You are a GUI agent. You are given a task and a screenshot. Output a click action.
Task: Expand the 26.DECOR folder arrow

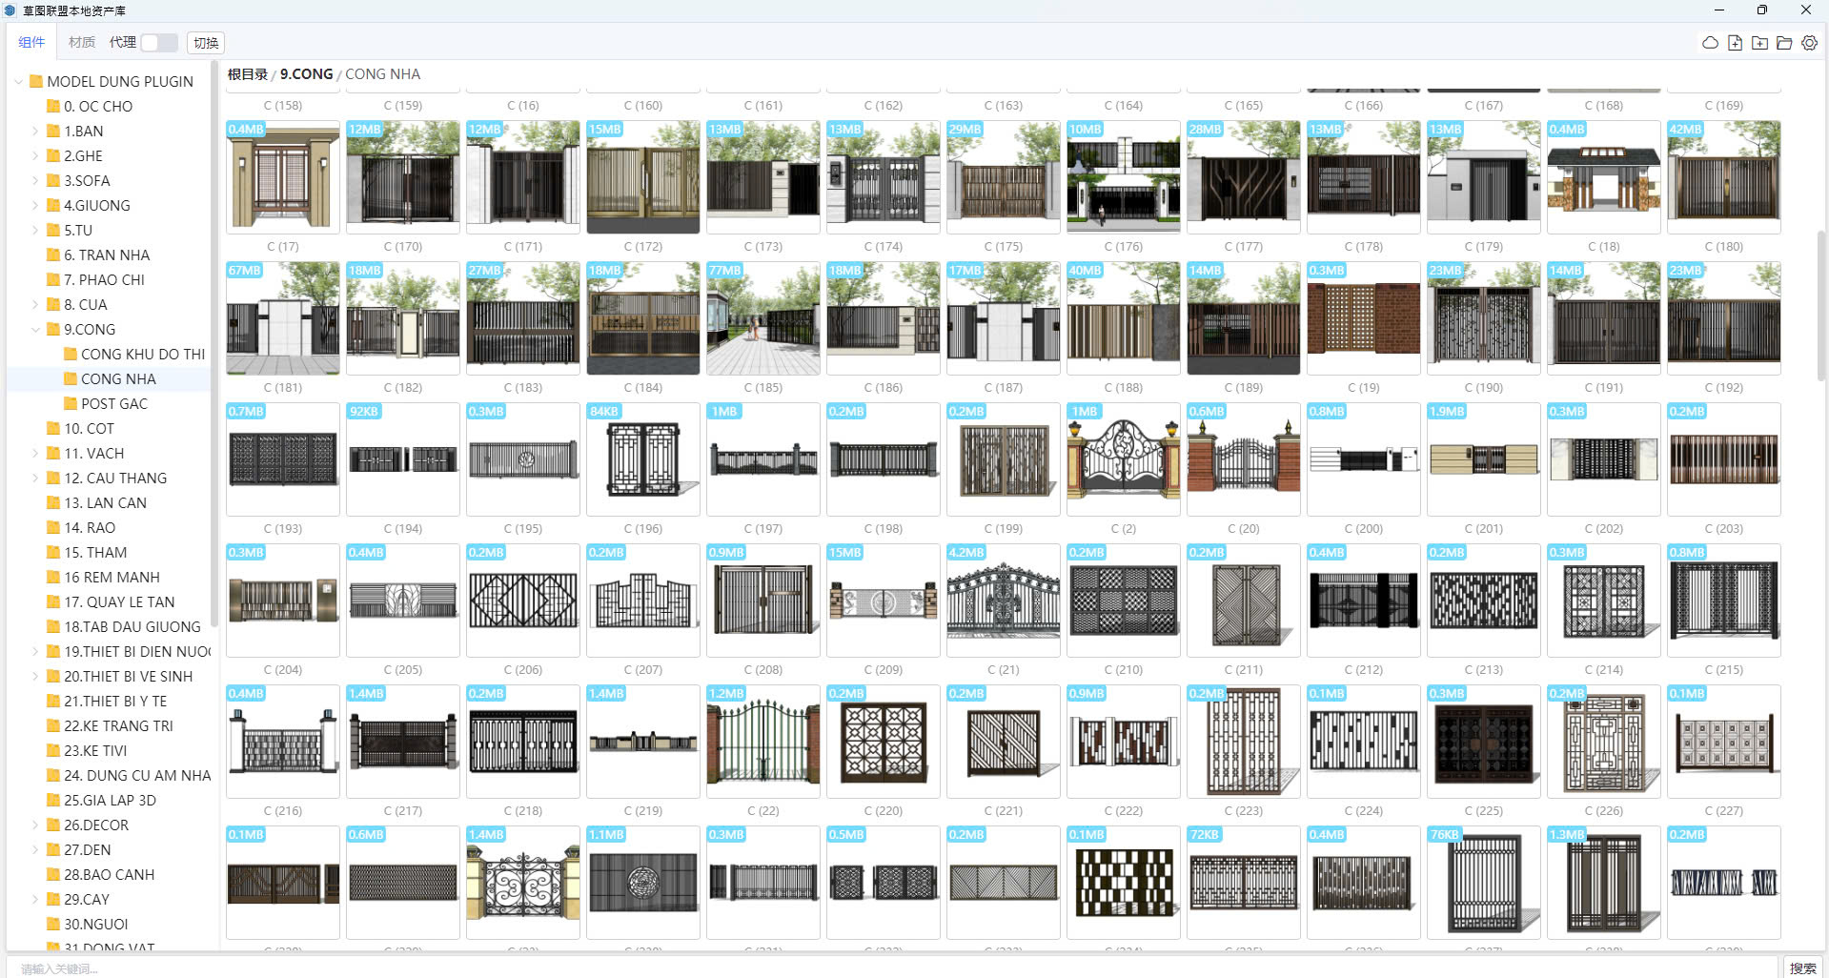point(36,825)
